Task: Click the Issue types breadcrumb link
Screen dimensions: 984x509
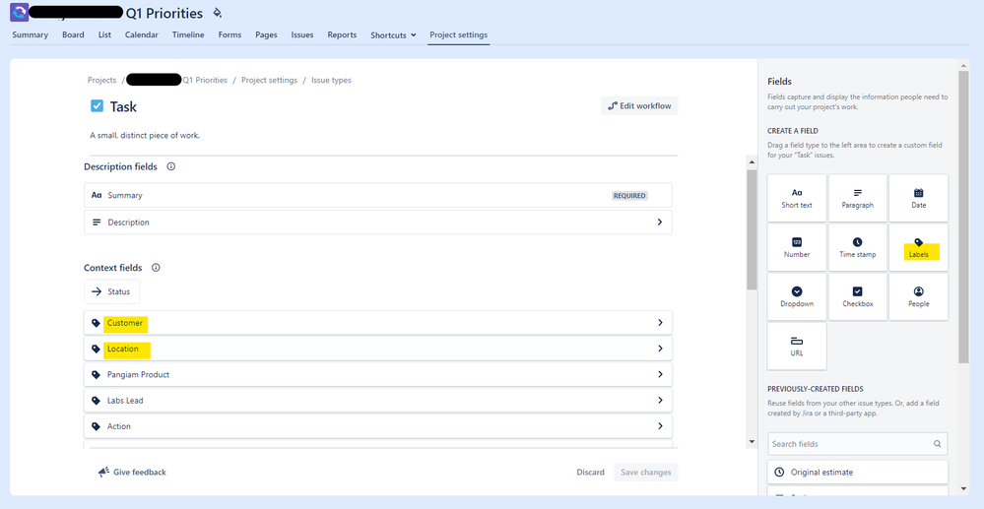Action: [331, 81]
